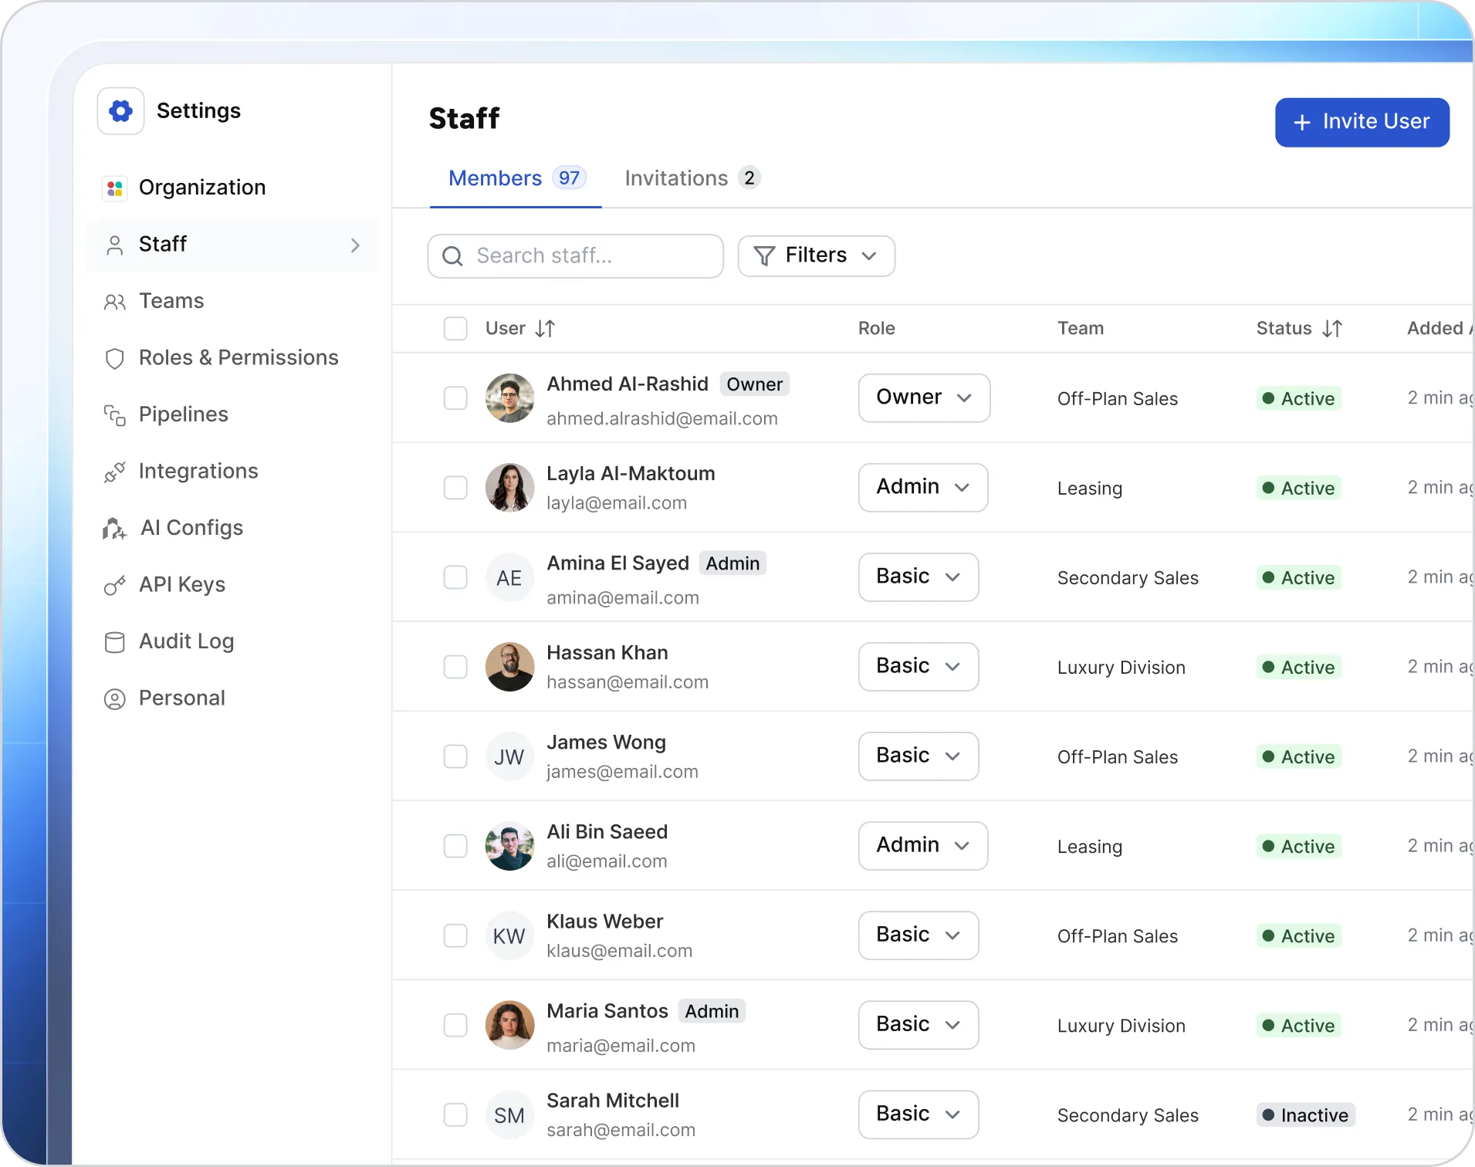Open Ahmed Al-Rashid's Owner role dropdown
This screenshot has height=1167, width=1475.
click(x=925, y=398)
